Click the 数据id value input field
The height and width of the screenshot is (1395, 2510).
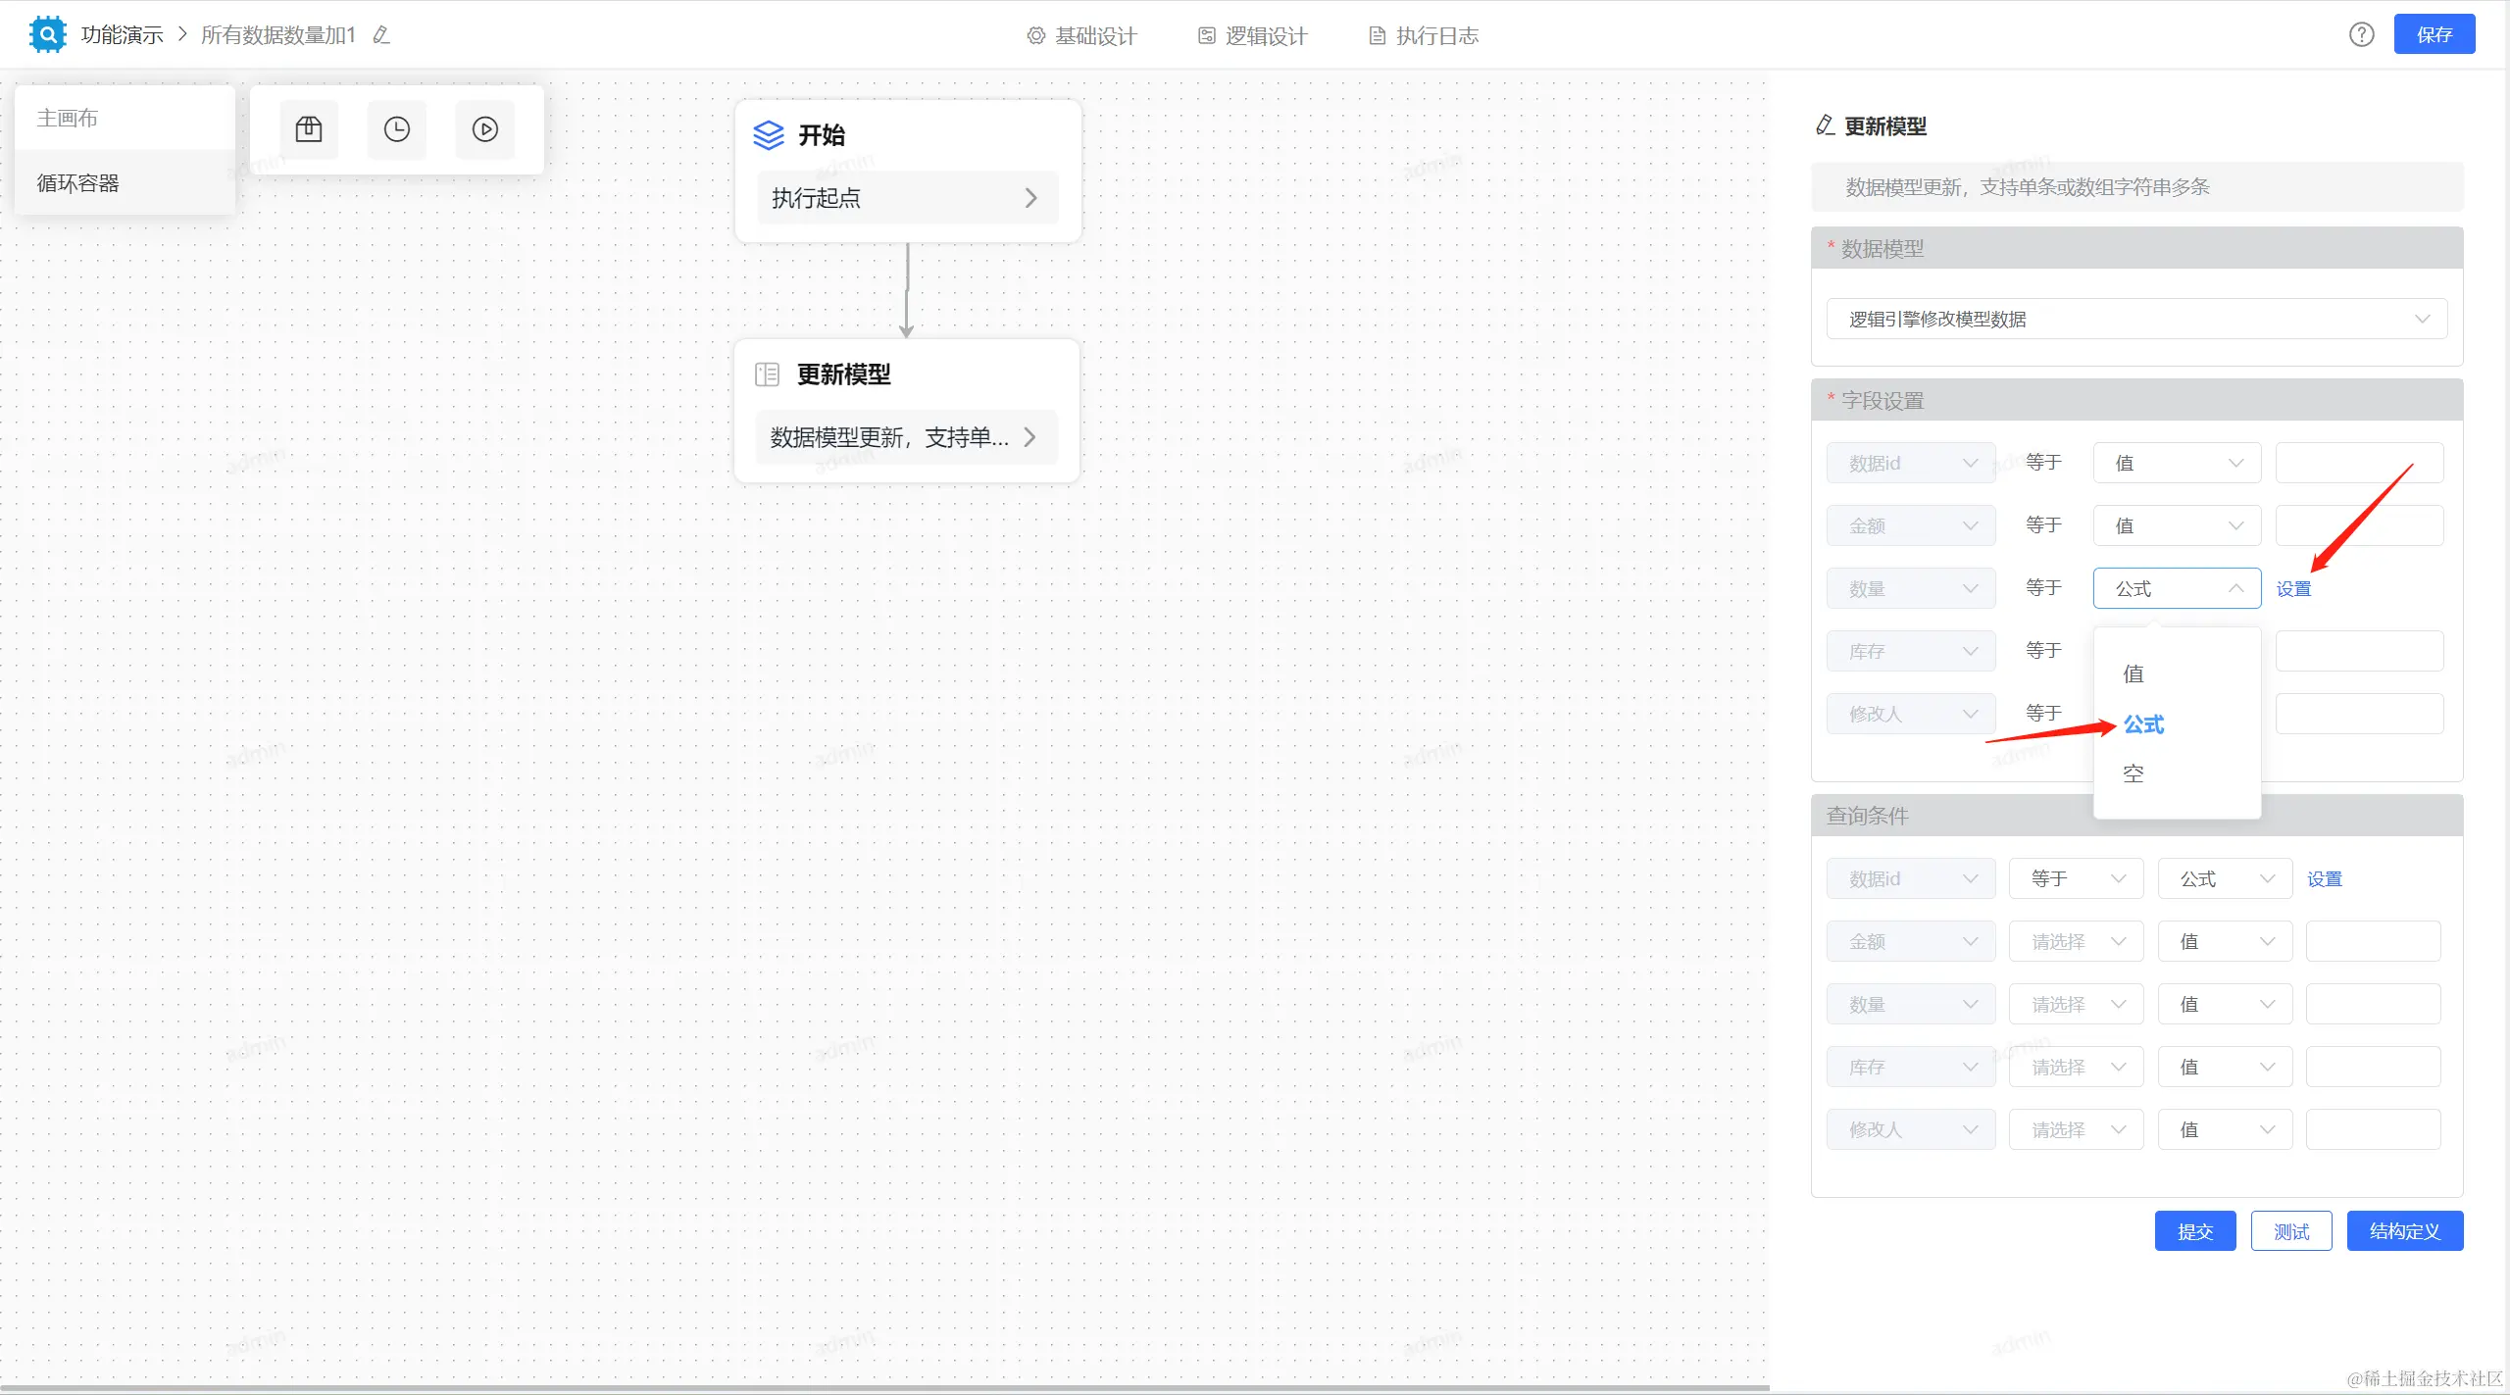[x=2359, y=463]
